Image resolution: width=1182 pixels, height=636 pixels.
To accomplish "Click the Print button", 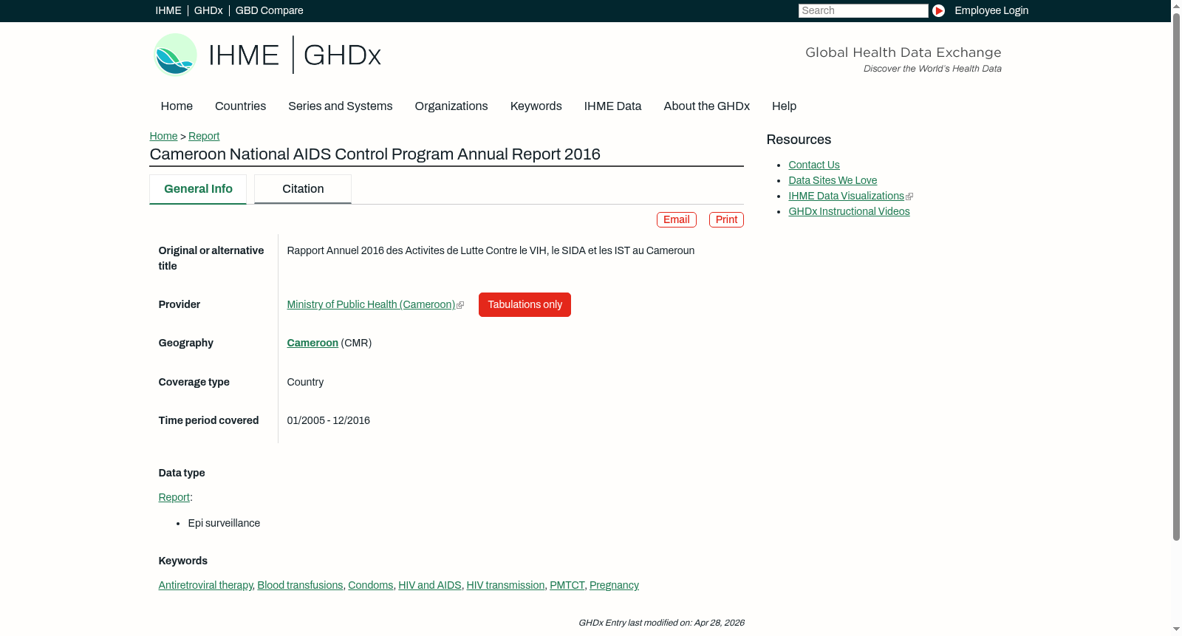I will pyautogui.click(x=726, y=220).
